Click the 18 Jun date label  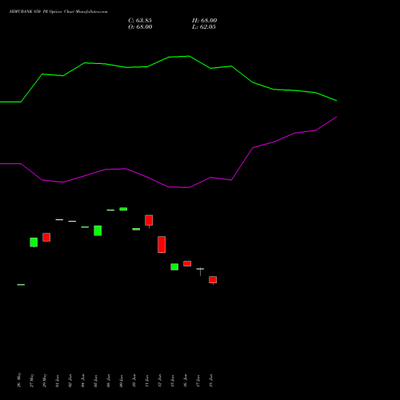(x=211, y=381)
